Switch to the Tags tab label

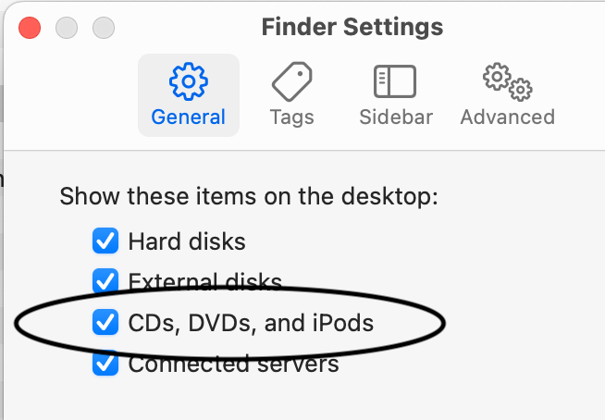coord(291,117)
